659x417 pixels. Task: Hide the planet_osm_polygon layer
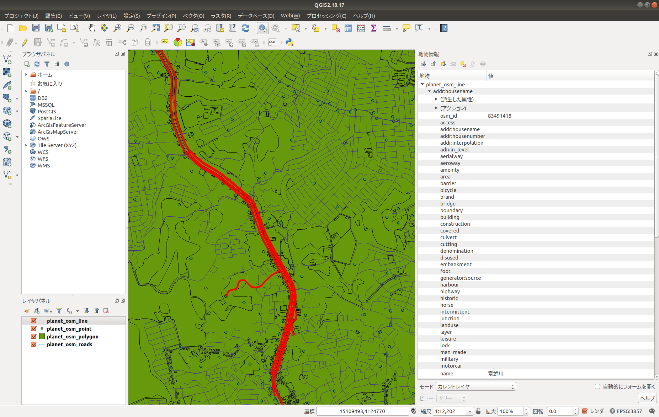click(34, 337)
